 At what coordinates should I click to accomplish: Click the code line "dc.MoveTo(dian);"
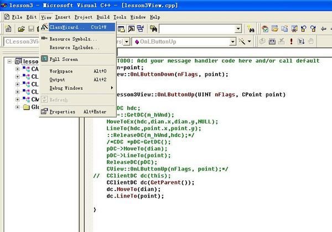tap(133, 189)
